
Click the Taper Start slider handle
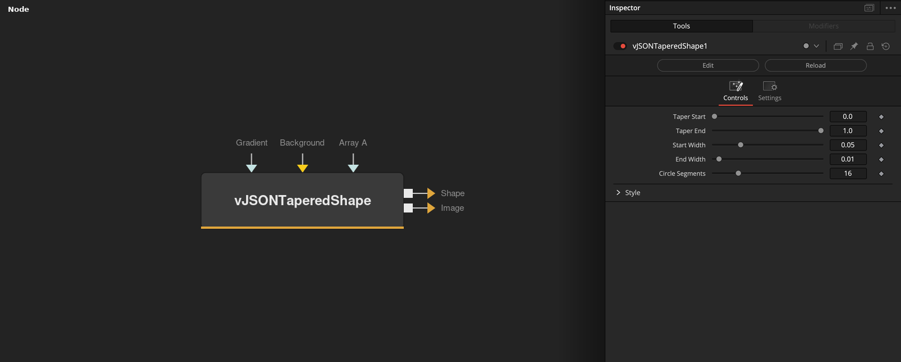click(x=715, y=116)
